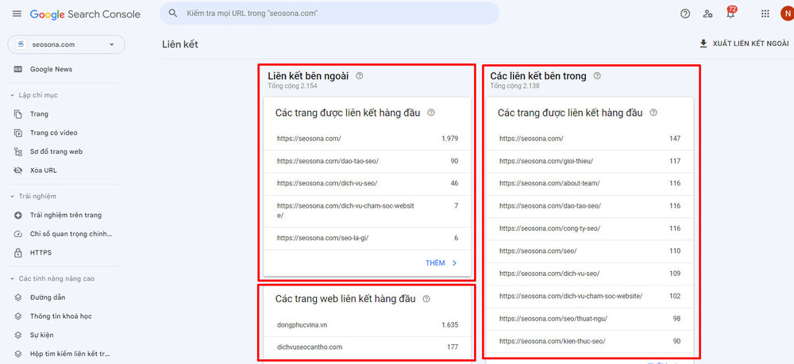The width and height of the screenshot is (794, 364).
Task: Click row https://seosona.com/about-team/
Action: pyautogui.click(x=590, y=183)
